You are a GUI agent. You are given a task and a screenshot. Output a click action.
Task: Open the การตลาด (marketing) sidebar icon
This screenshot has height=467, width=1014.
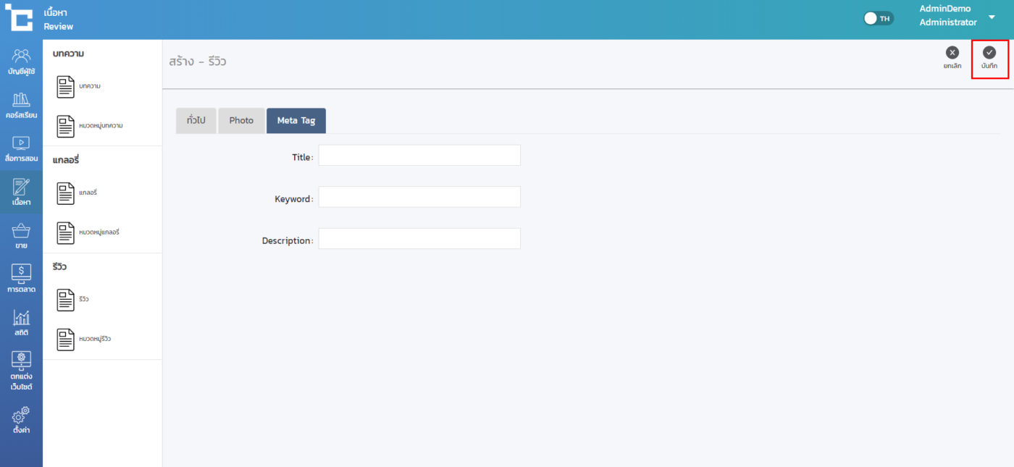coord(22,279)
